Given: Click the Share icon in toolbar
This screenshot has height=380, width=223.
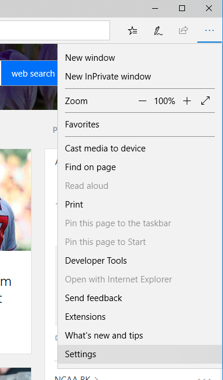Looking at the screenshot, I should 183,30.
